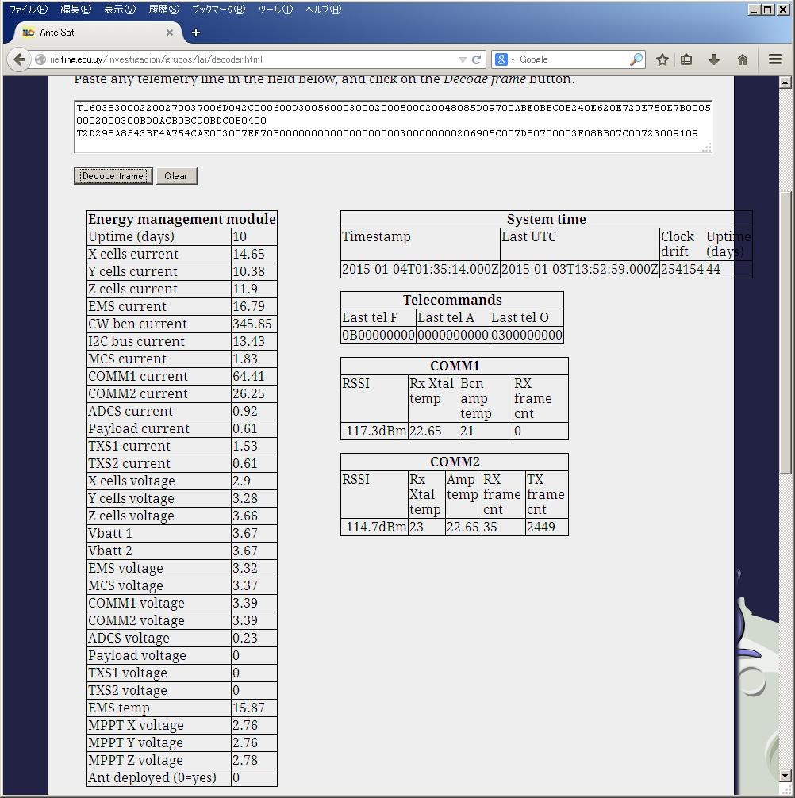The width and height of the screenshot is (795, 798).
Task: Select the COMM2 RSSI value -114.7dBm
Action: 374,527
